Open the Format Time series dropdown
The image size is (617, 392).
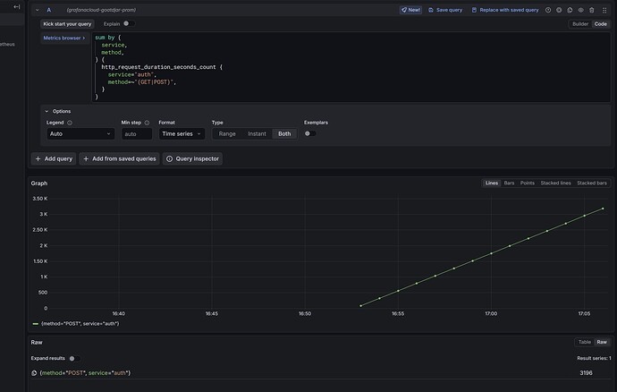(x=182, y=134)
